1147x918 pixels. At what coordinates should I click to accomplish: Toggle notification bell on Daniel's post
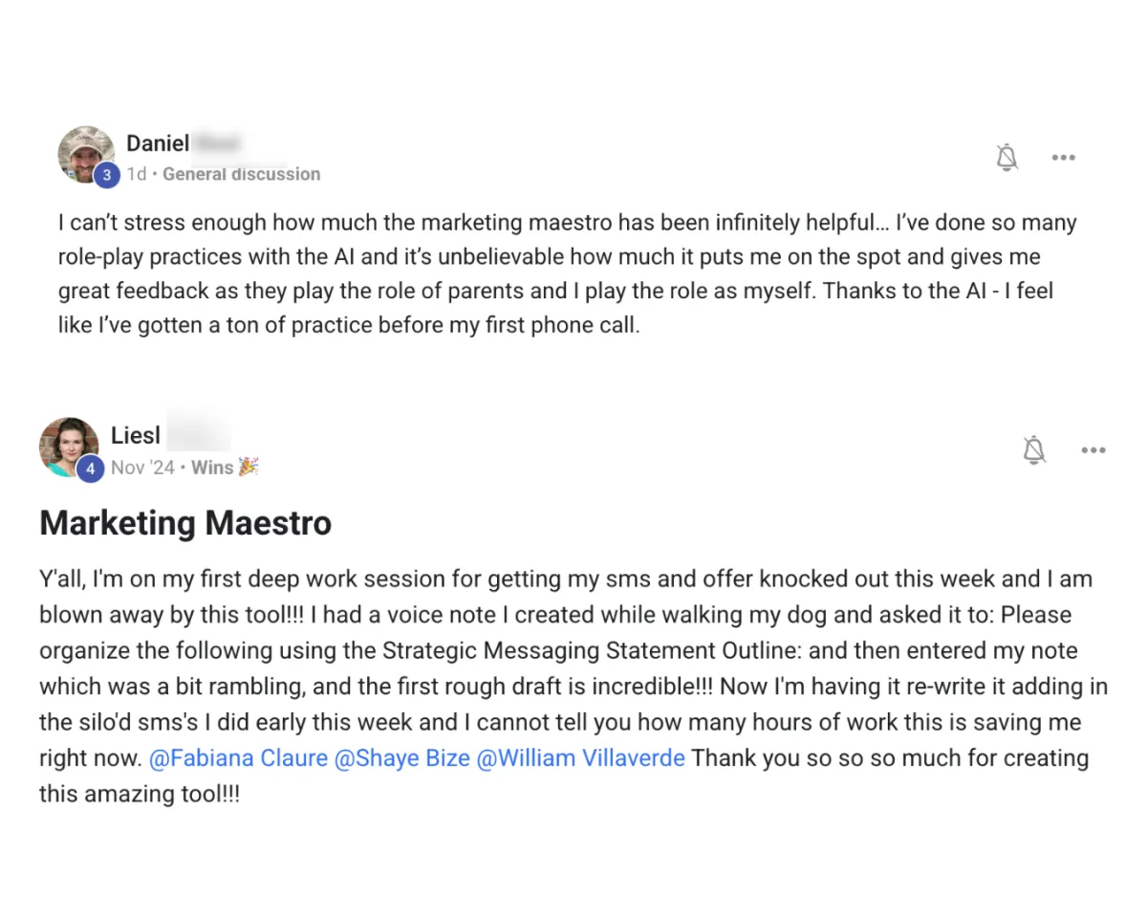(1006, 158)
